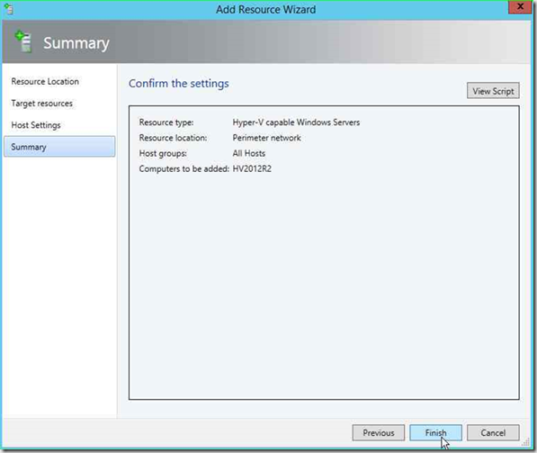
Task: Click the Resource type label
Action: 166,122
